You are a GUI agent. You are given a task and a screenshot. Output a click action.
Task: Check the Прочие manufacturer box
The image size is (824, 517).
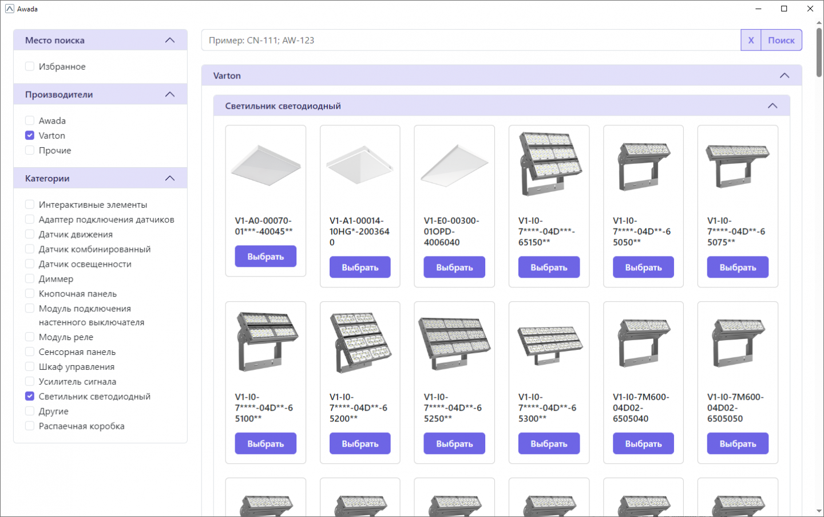tap(30, 150)
